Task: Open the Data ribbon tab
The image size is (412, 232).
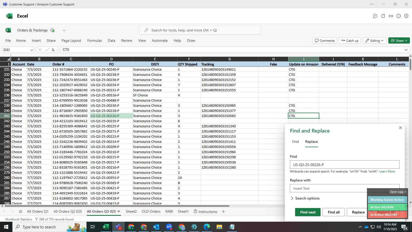Action: pyautogui.click(x=111, y=40)
